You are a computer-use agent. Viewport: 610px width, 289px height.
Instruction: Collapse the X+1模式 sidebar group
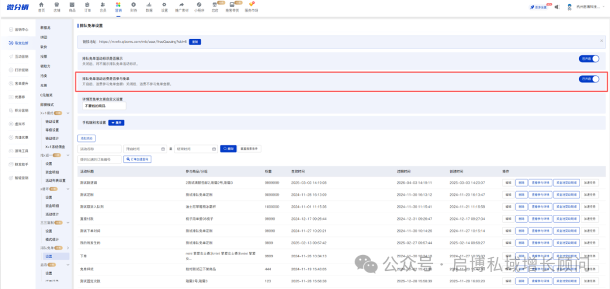point(67,113)
